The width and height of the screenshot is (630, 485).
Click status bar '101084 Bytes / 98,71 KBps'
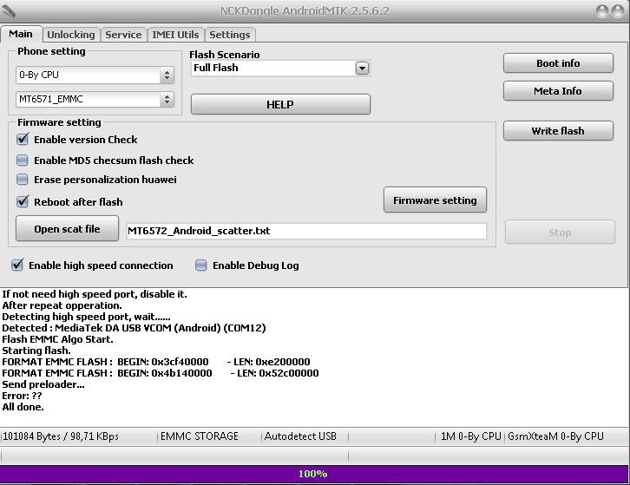(x=61, y=436)
